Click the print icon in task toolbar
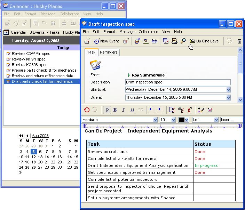 tap(174, 41)
